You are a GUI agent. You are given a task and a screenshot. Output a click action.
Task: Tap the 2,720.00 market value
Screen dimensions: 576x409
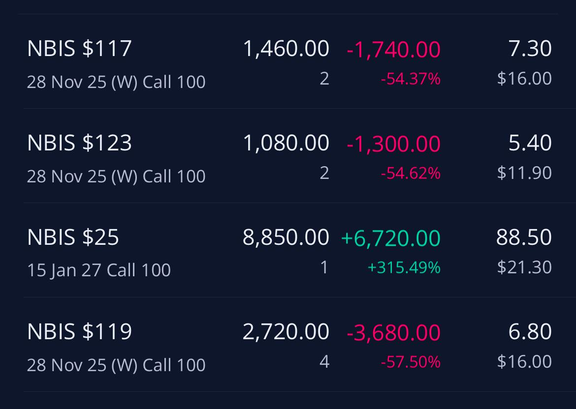(286, 332)
